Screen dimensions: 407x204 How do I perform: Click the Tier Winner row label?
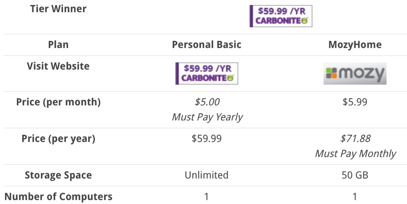(x=58, y=9)
